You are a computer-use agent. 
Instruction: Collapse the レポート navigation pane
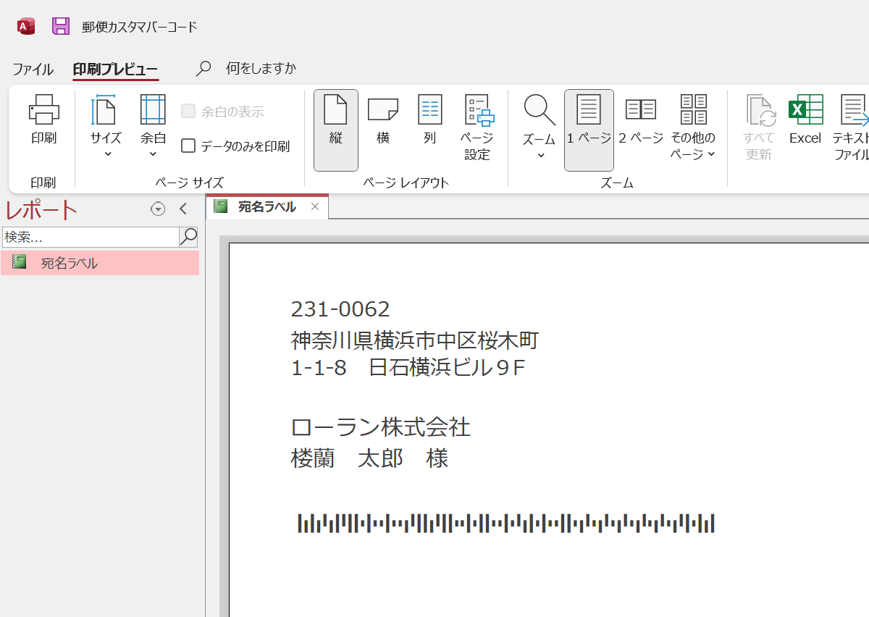[183, 209]
